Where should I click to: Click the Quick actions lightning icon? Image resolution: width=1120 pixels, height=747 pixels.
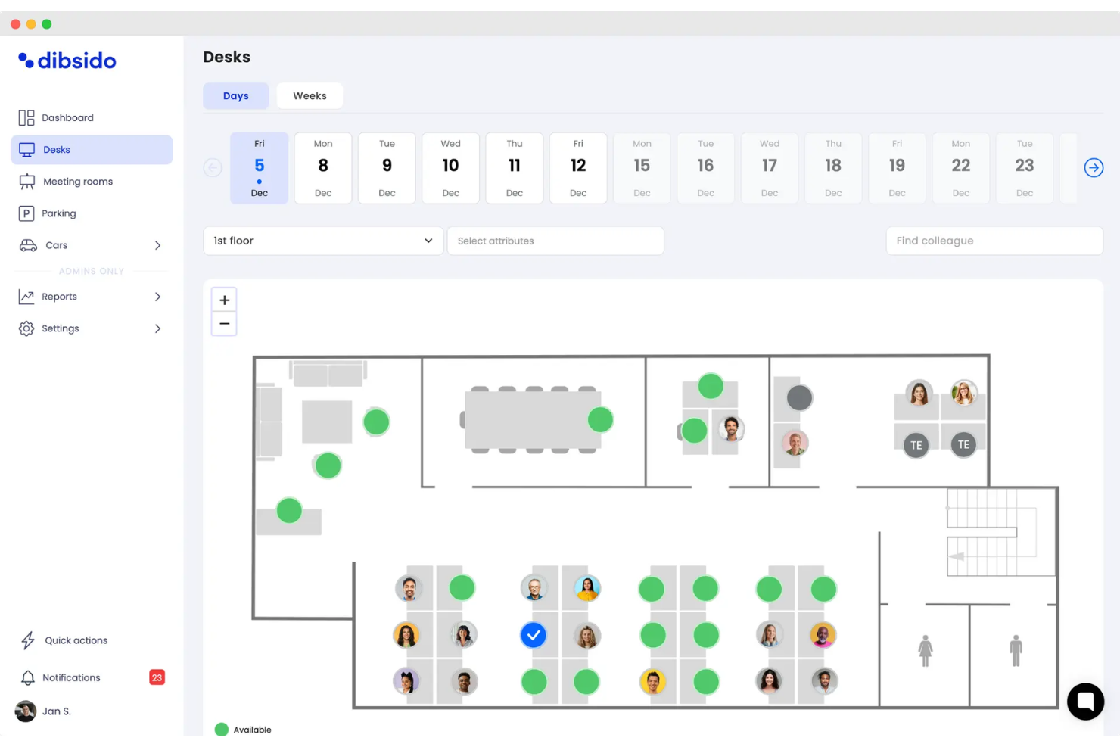point(28,640)
